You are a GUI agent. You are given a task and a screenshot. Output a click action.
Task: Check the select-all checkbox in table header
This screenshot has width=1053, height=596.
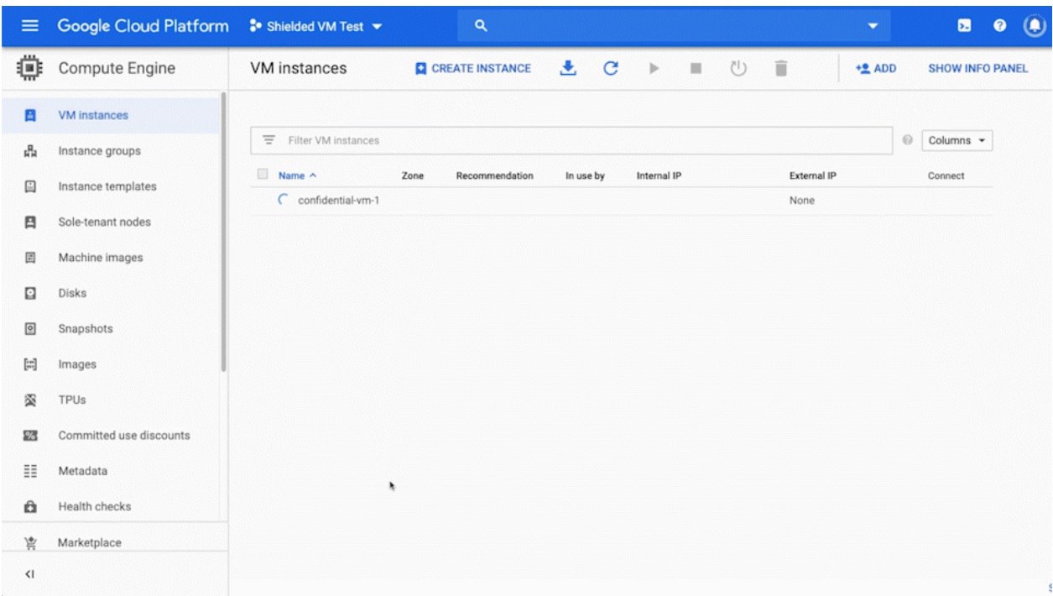263,175
